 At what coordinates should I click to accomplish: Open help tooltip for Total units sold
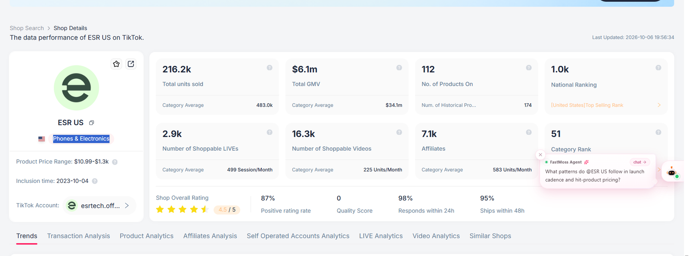[270, 68]
